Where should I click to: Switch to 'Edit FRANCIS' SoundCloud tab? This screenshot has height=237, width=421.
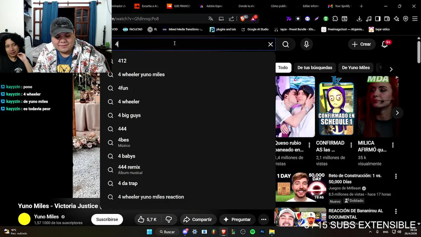tap(179, 6)
